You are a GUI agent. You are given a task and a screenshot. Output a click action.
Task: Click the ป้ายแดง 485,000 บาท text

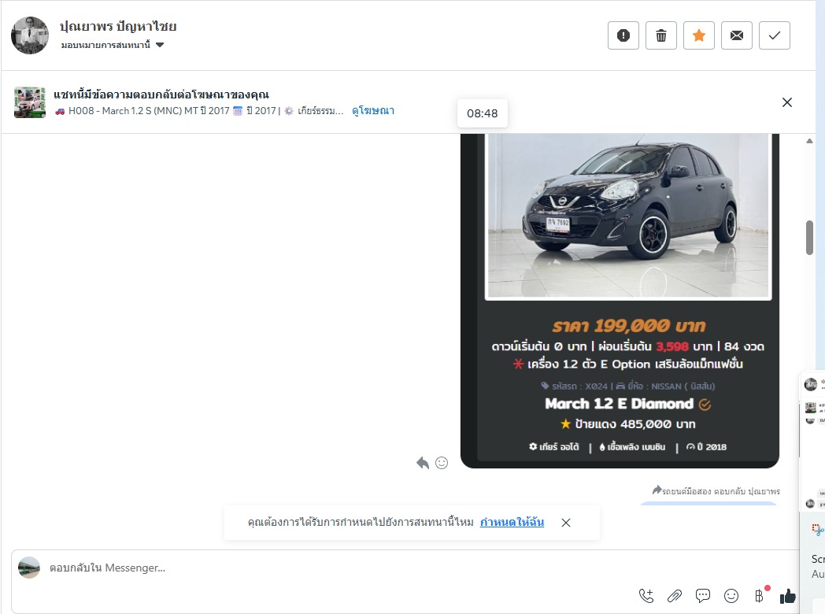635,424
